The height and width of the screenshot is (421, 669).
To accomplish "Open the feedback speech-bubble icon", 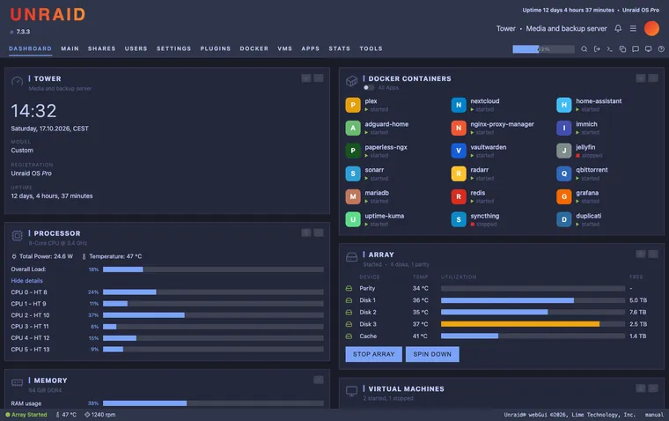I will (x=636, y=49).
